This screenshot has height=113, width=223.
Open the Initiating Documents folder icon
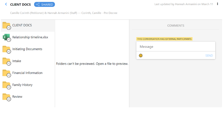[x=7, y=50]
